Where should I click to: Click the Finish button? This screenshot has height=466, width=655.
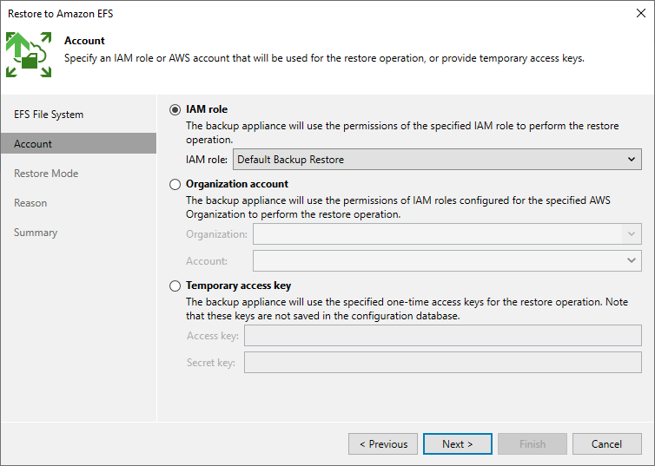[x=533, y=444]
